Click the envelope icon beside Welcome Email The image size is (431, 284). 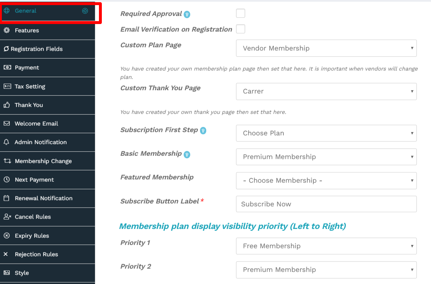tap(7, 124)
